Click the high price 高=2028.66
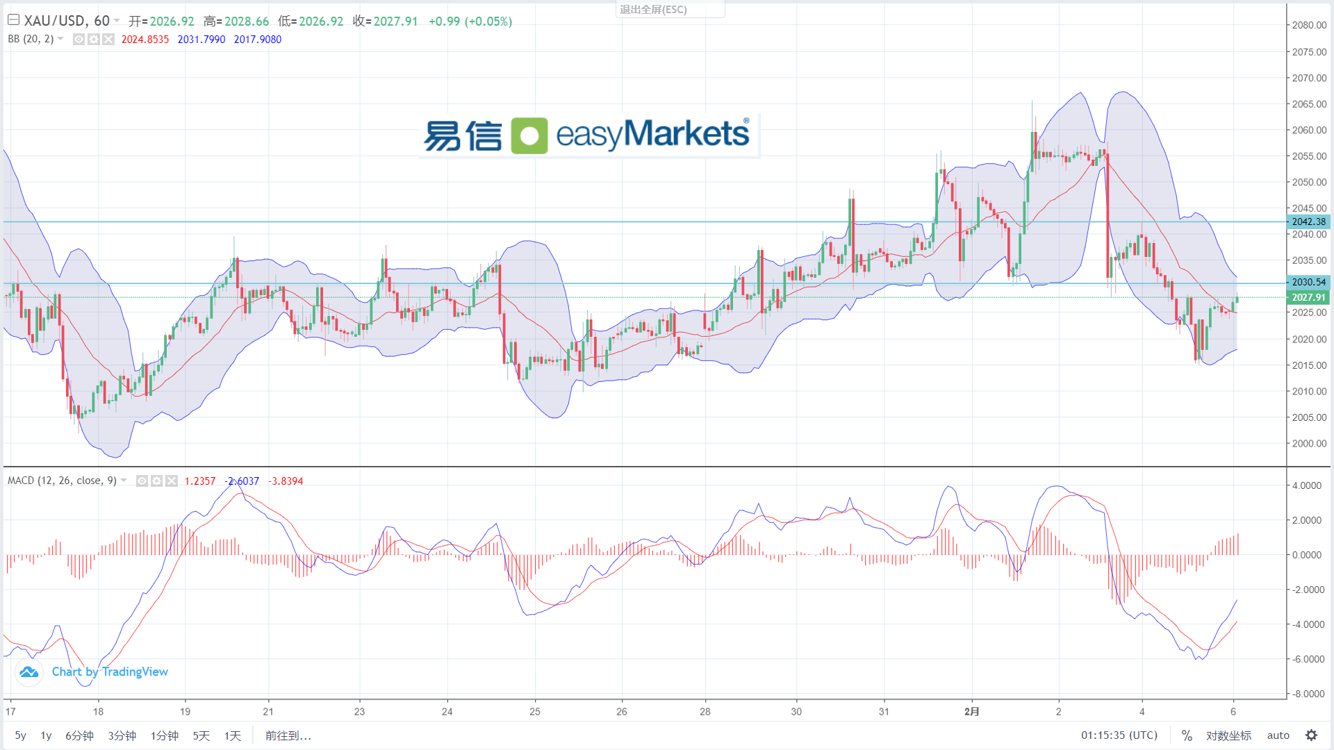1334x750 pixels. 236,22
